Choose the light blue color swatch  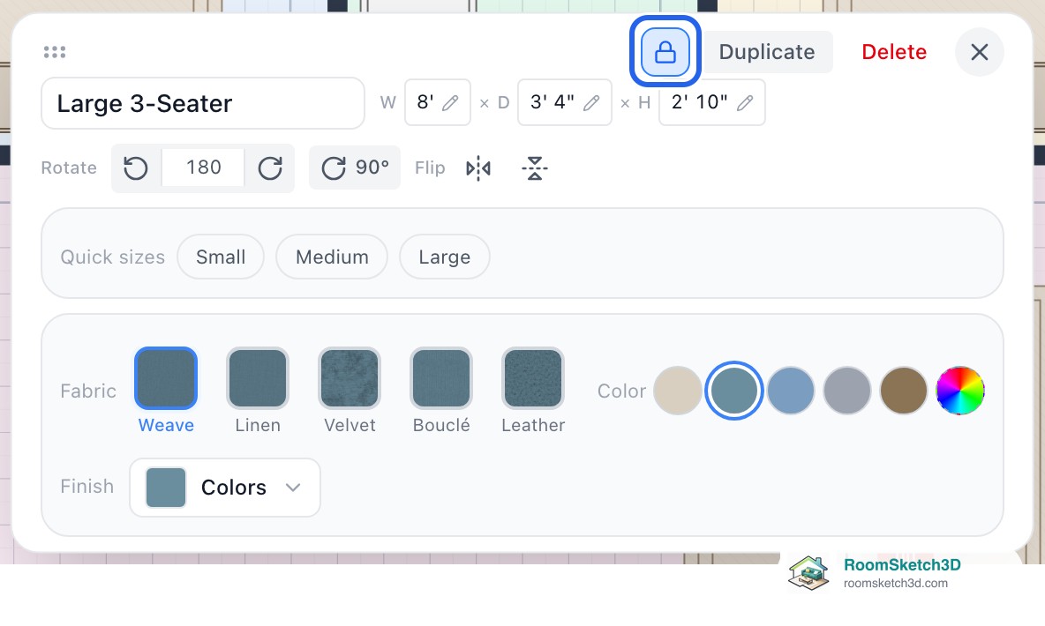pos(791,391)
